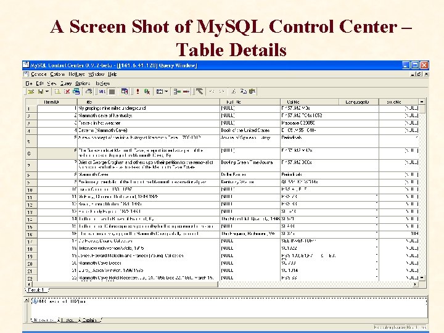Click the printer icon in the toolbar
The width and height of the screenshot is (444, 333).
coord(89,91)
